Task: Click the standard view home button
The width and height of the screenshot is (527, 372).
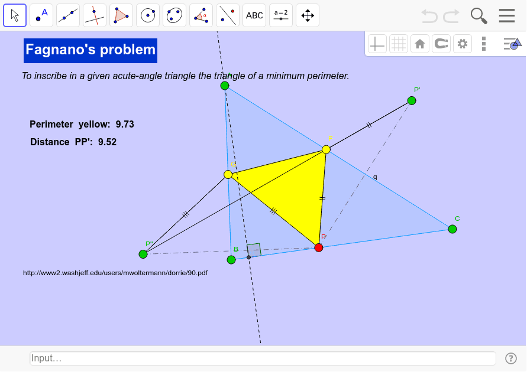Action: pyautogui.click(x=419, y=43)
